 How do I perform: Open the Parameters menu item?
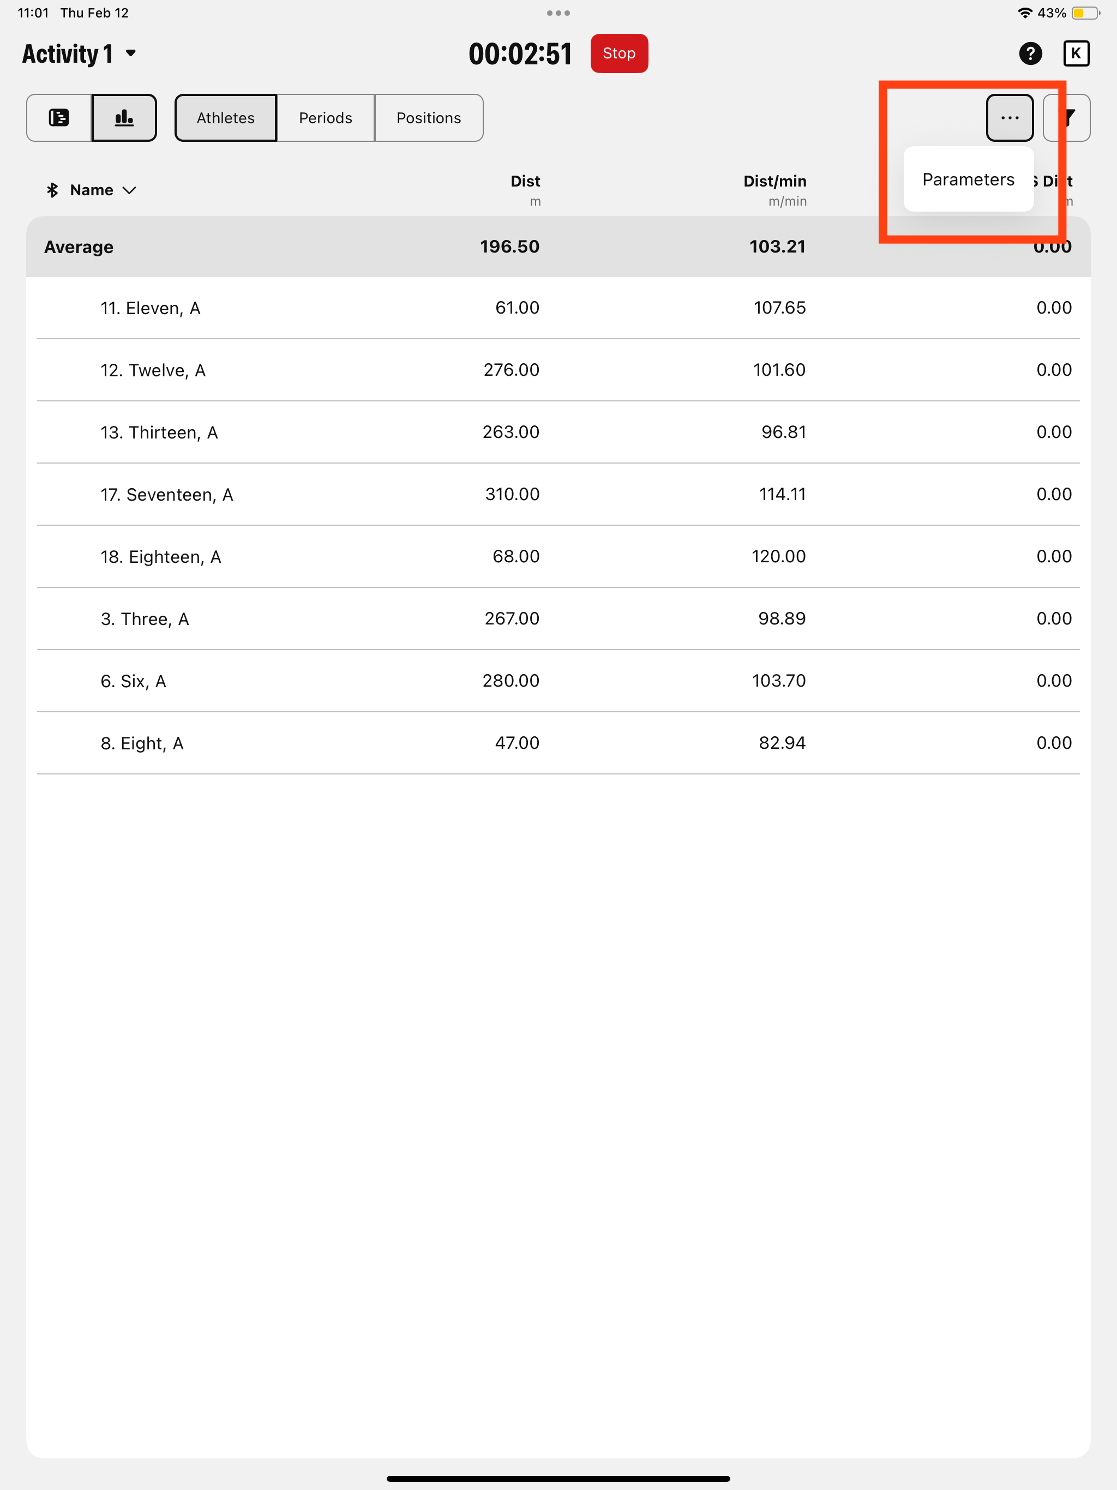[968, 179]
